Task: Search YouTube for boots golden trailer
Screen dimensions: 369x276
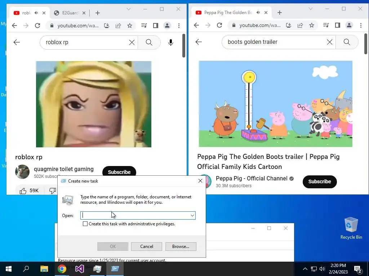Action: (x=347, y=42)
